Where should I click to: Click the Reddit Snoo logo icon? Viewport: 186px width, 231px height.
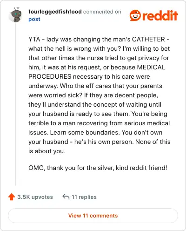click(135, 15)
